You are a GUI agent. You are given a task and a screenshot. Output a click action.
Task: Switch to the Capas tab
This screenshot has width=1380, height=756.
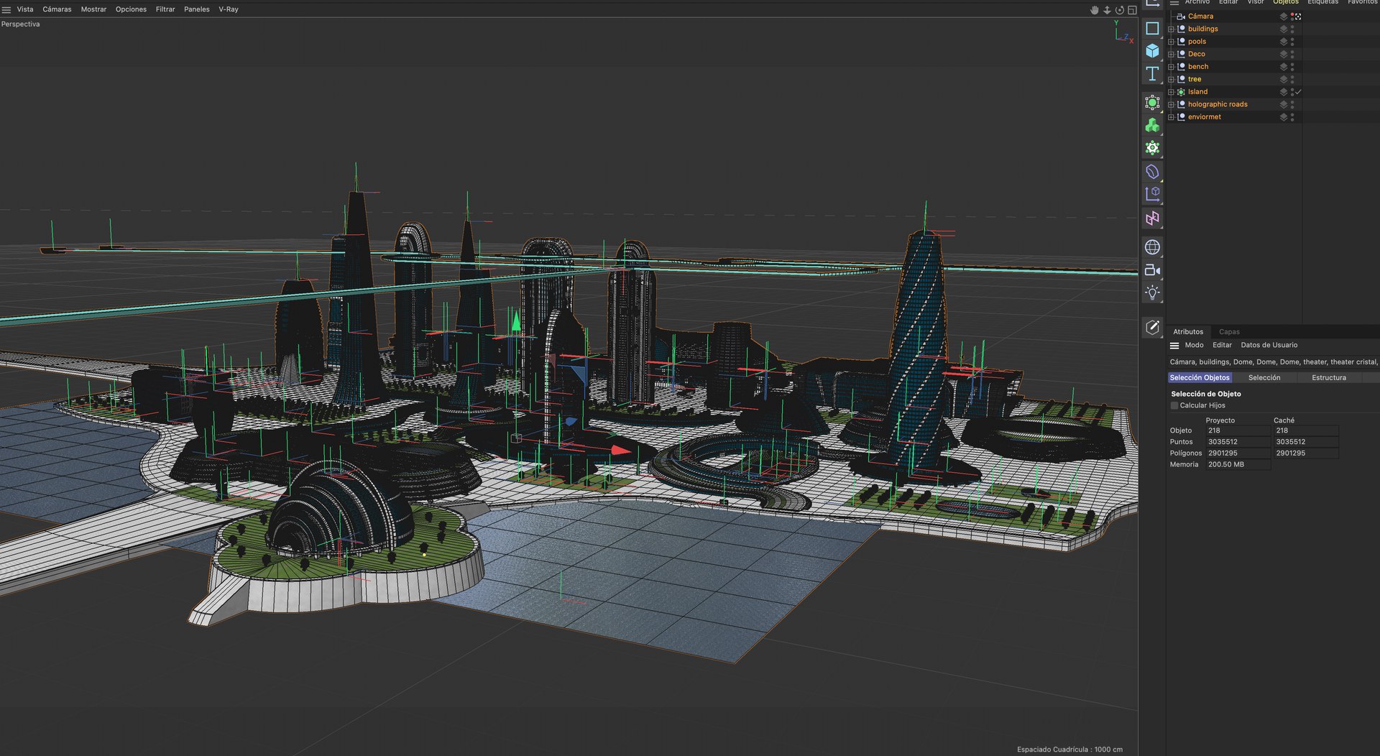tap(1229, 332)
